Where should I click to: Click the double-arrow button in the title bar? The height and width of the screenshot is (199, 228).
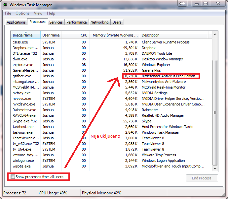182,3
